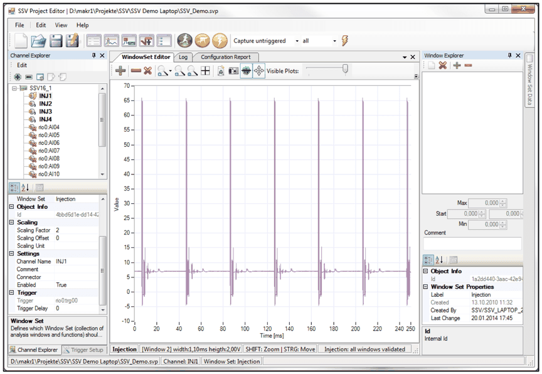The height and width of the screenshot is (374, 542).
Task: Click the Channel Name value INJ1
Action: [x=77, y=261]
